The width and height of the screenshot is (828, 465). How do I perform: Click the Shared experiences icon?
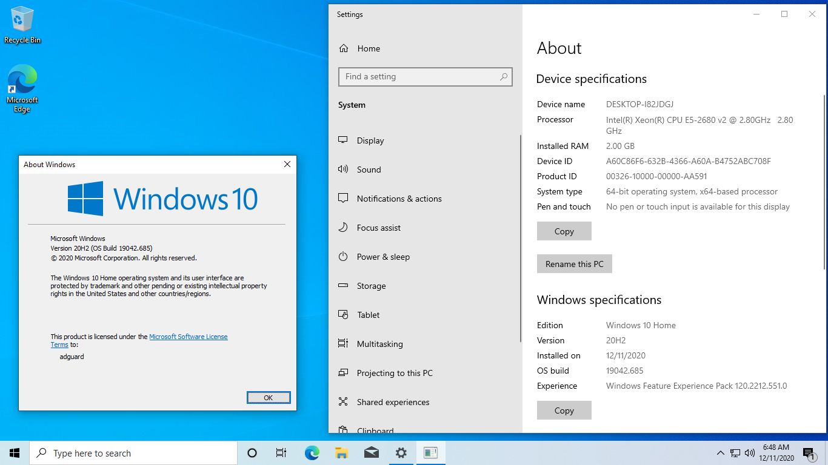343,402
